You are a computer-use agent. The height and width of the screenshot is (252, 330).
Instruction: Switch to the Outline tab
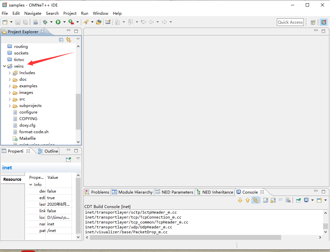click(x=48, y=151)
